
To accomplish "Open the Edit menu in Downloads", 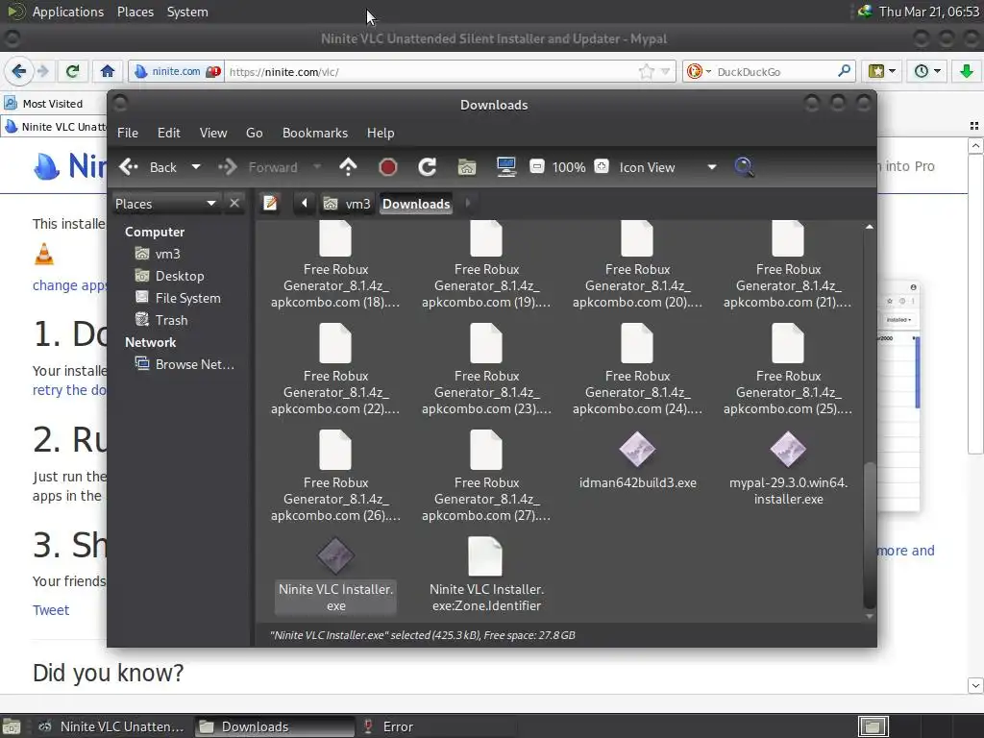I will (169, 133).
